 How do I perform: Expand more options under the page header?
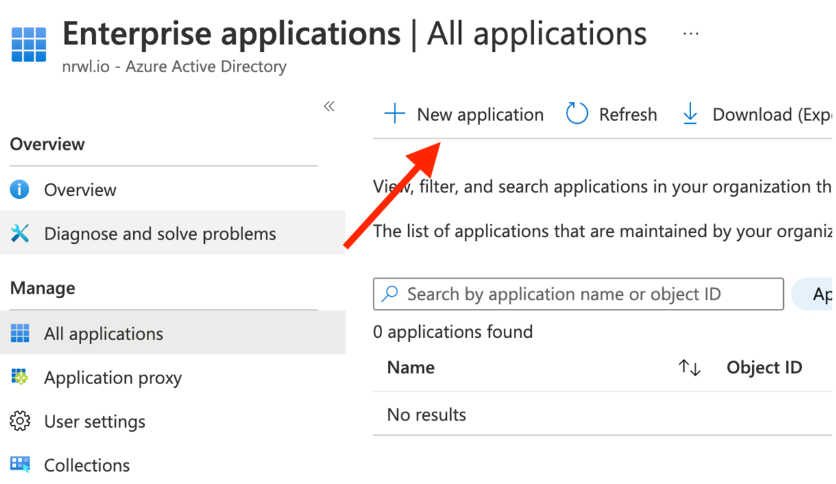691,33
